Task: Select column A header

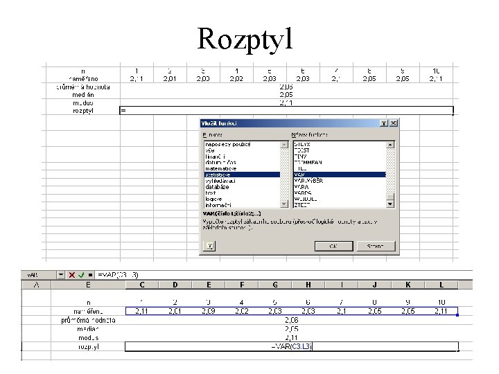Action: click(x=36, y=285)
